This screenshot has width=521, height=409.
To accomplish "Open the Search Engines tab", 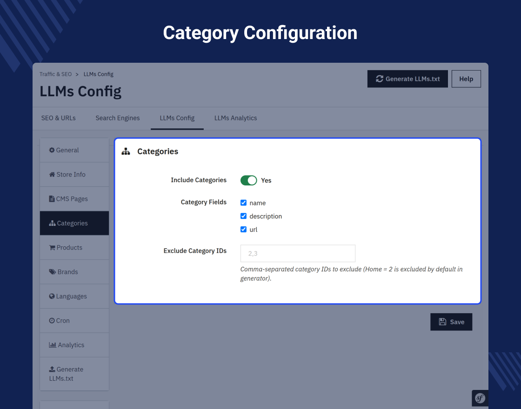I will (118, 118).
